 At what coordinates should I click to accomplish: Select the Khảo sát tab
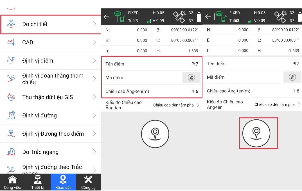[x=63, y=182]
